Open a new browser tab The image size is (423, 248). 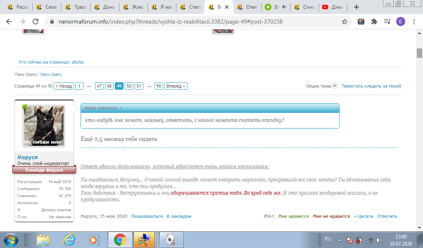pos(356,7)
